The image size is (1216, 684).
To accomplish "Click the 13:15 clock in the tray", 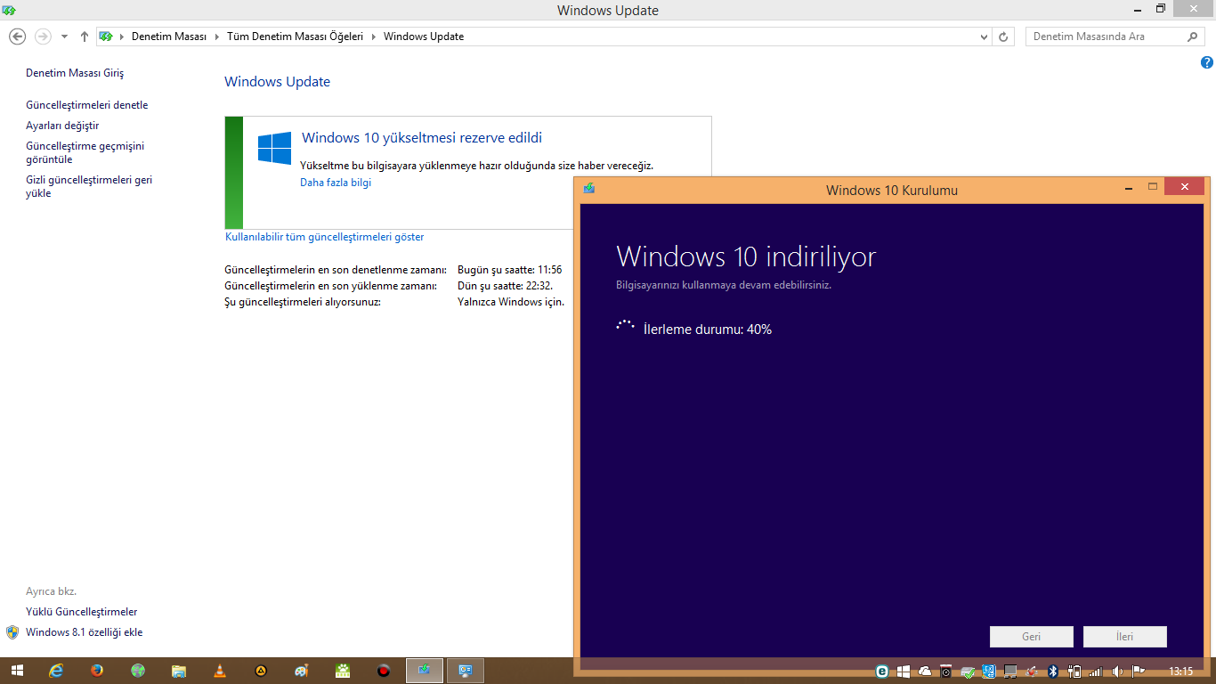I will (x=1180, y=672).
